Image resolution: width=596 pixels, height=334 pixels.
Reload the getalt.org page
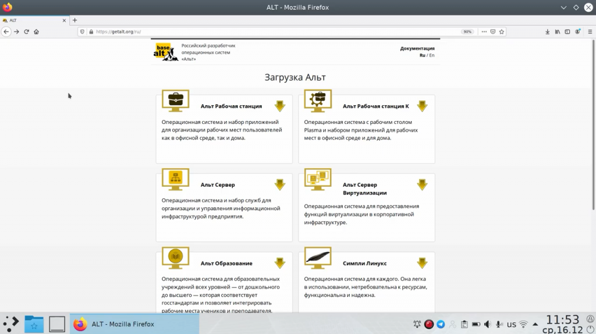pyautogui.click(x=26, y=31)
